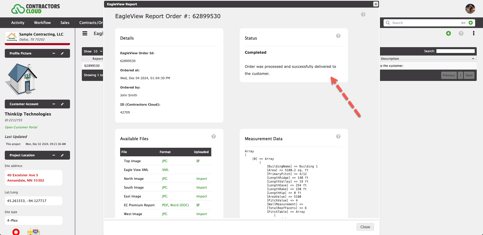This screenshot has width=483, height=235.
Task: Import the West Image file
Action: point(202,214)
